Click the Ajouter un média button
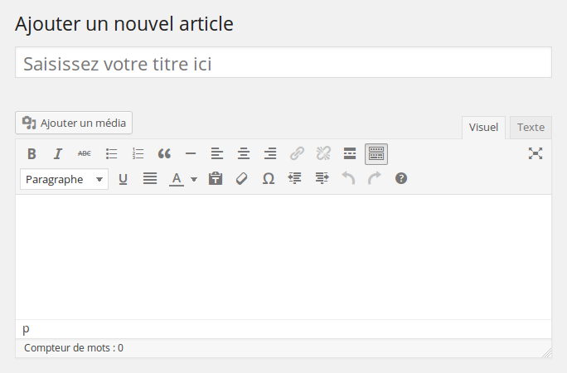567x373 pixels. tap(74, 123)
